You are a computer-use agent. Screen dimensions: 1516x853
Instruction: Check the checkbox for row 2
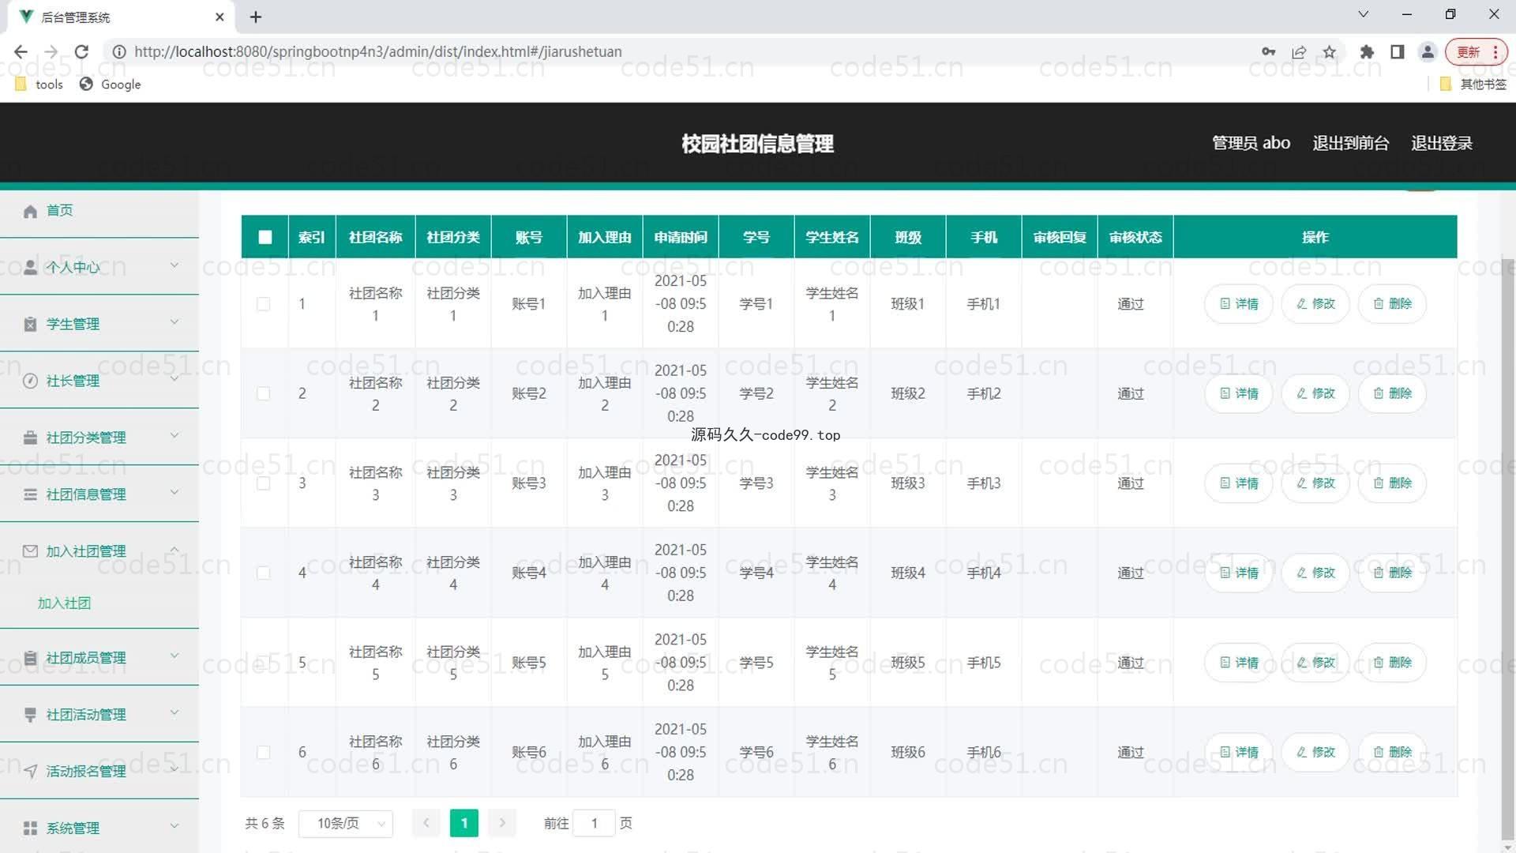[264, 393]
